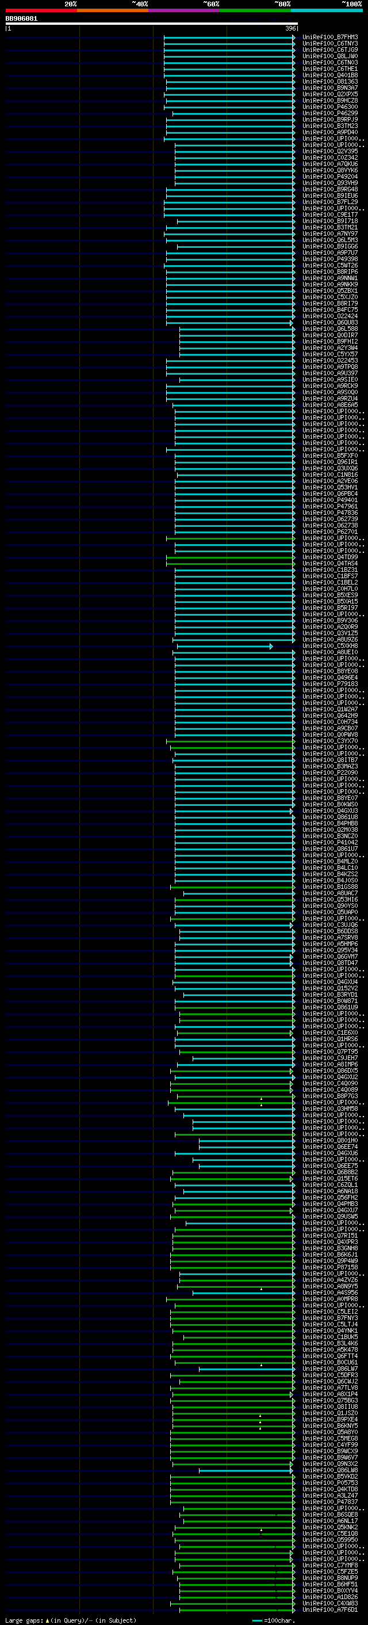Select the UniRef100_B0KWS0 label
368x1625 pixels.
click(330, 804)
